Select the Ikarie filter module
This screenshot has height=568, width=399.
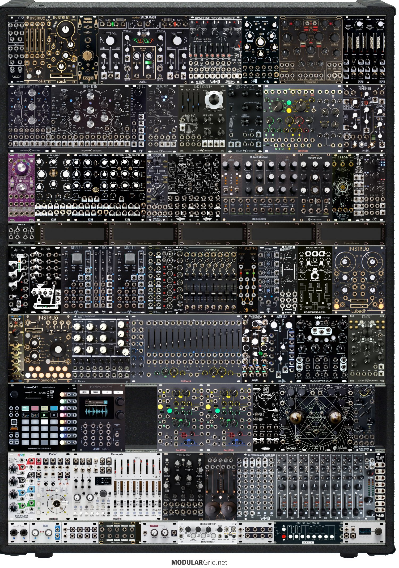(x=364, y=418)
